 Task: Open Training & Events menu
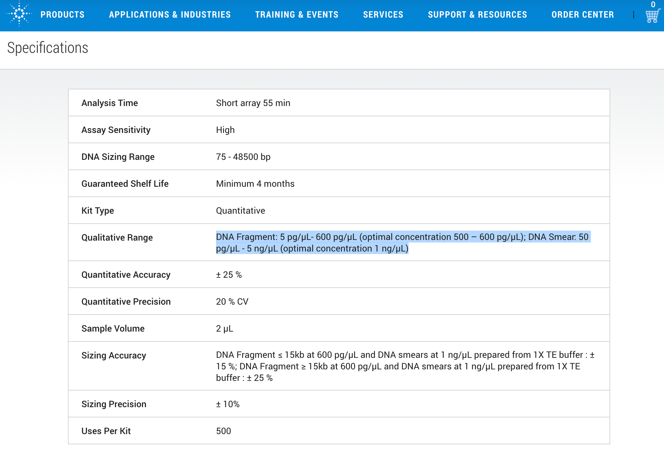coord(297,15)
